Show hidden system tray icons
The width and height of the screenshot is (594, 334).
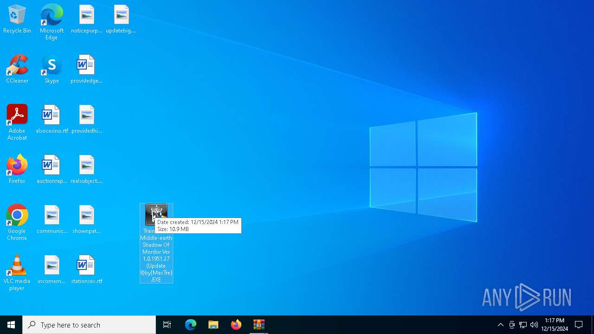(x=500, y=325)
